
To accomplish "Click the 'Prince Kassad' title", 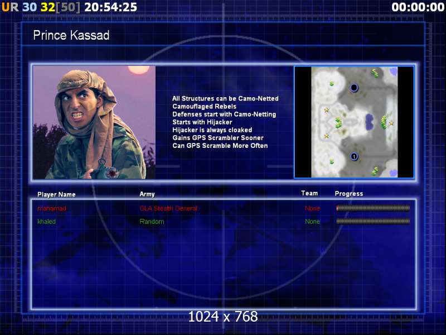I will 71,35.
